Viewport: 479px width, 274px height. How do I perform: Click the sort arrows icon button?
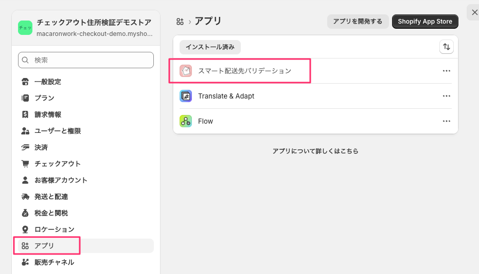coord(447,47)
